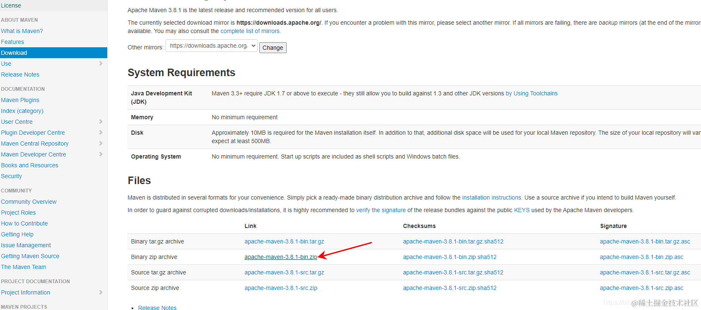The image size is (701, 310).
Task: Open apache-maven-3.8.1-bin.tar.gz.sha512 checksum
Action: click(x=453, y=241)
